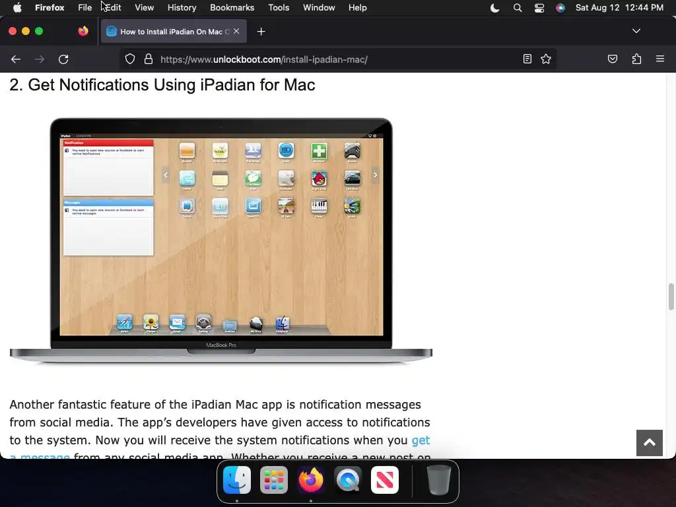
Task: Select the 'How to Install iPadian On Mac' tab
Action: [x=174, y=32]
